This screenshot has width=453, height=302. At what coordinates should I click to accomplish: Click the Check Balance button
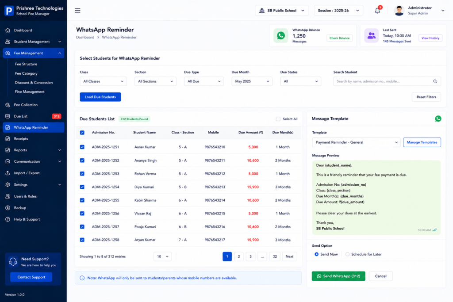339,38
